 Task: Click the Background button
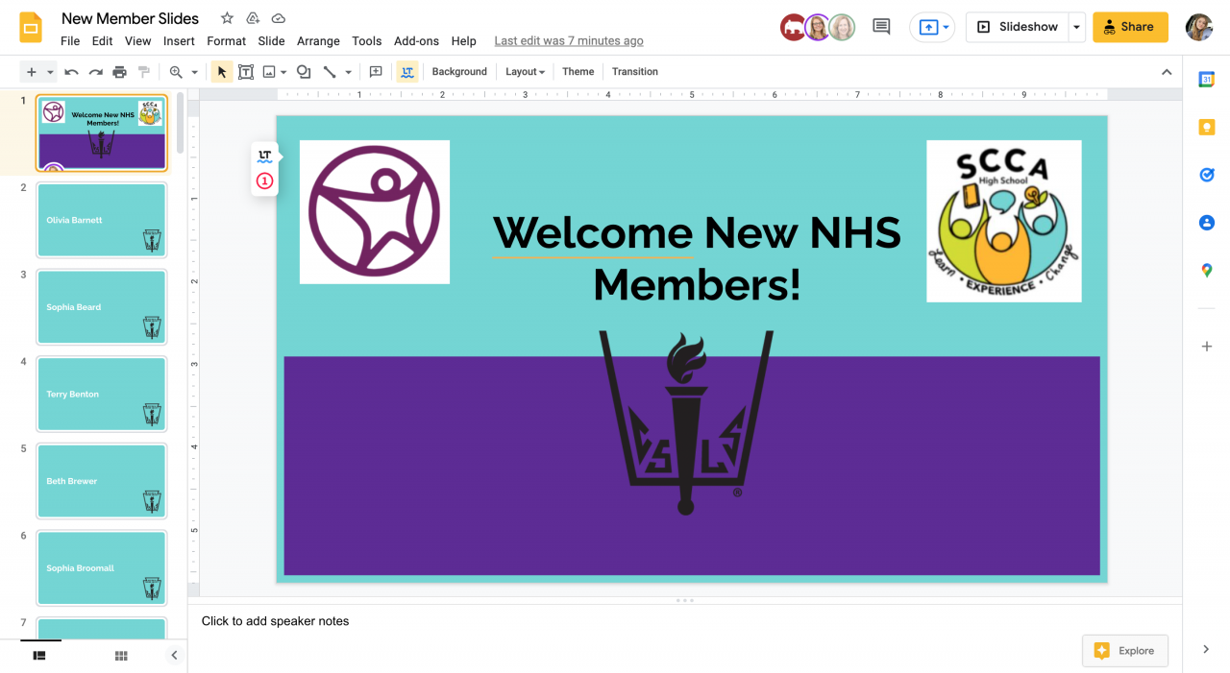[459, 72]
